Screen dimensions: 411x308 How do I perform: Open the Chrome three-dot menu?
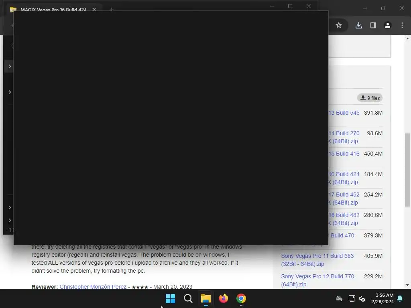point(402,25)
